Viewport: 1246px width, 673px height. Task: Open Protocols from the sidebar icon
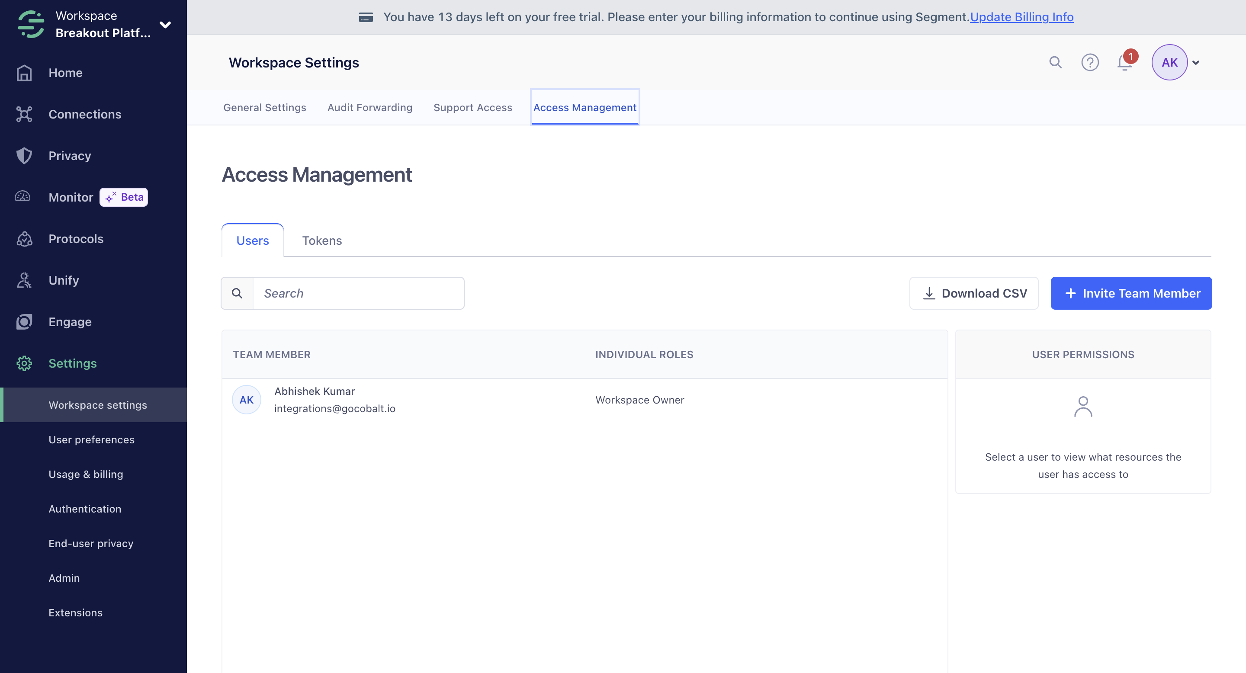pos(24,239)
